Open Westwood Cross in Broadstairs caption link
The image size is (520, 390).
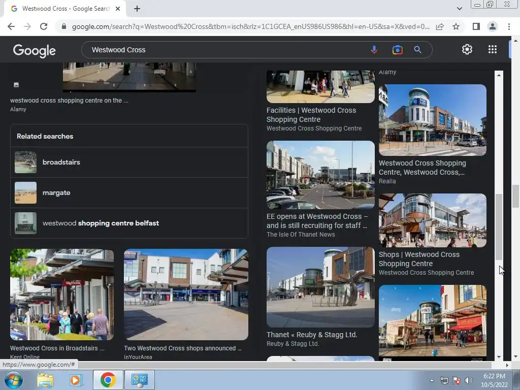click(x=57, y=348)
